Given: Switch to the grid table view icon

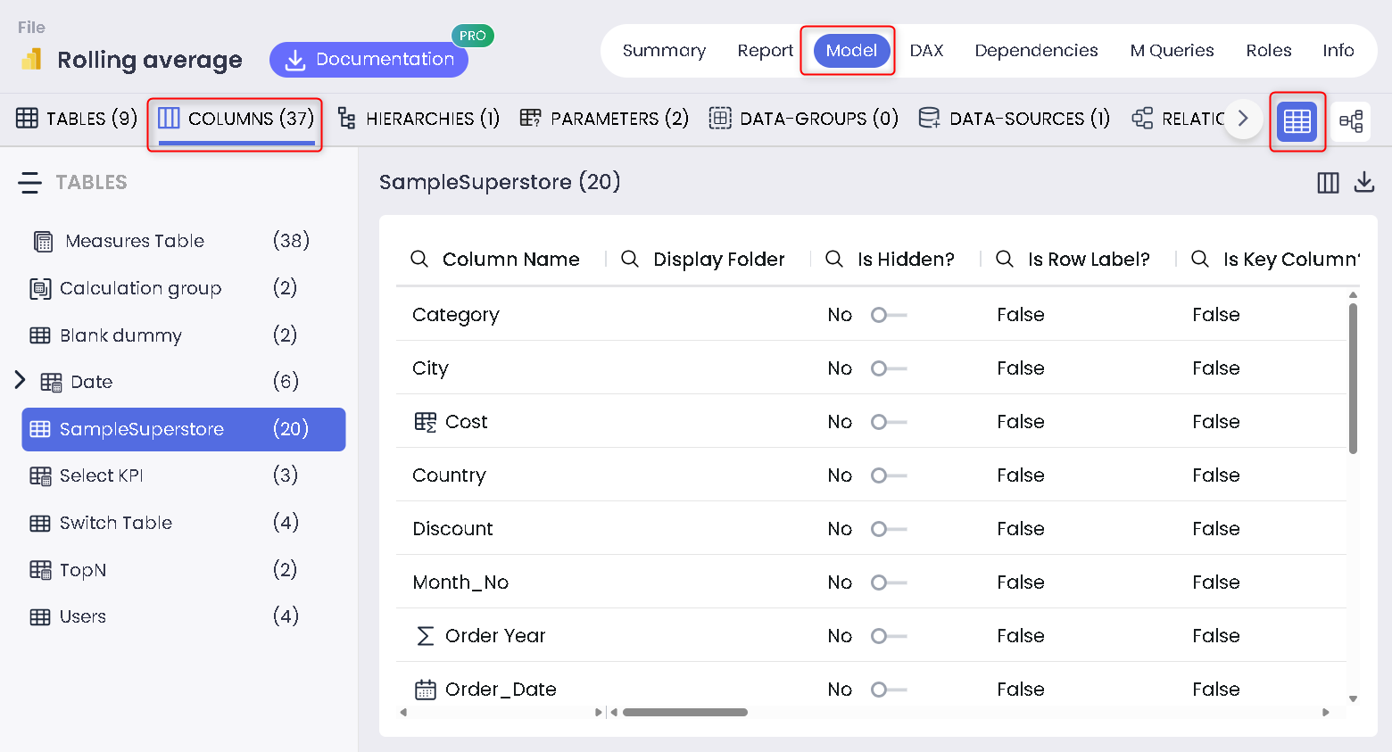Looking at the screenshot, I should [x=1297, y=121].
